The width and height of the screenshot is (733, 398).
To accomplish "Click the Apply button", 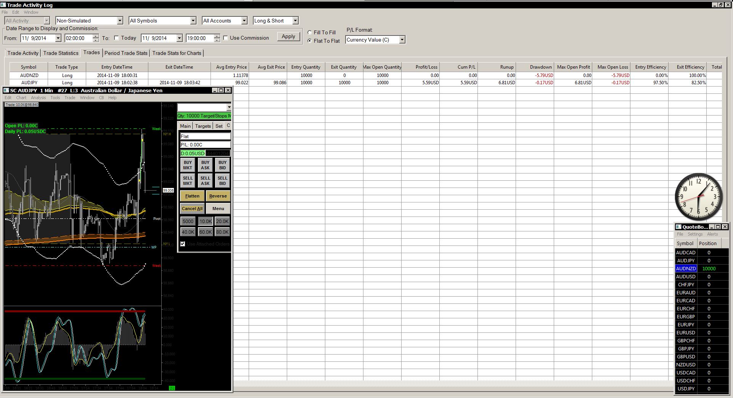I will click(288, 37).
